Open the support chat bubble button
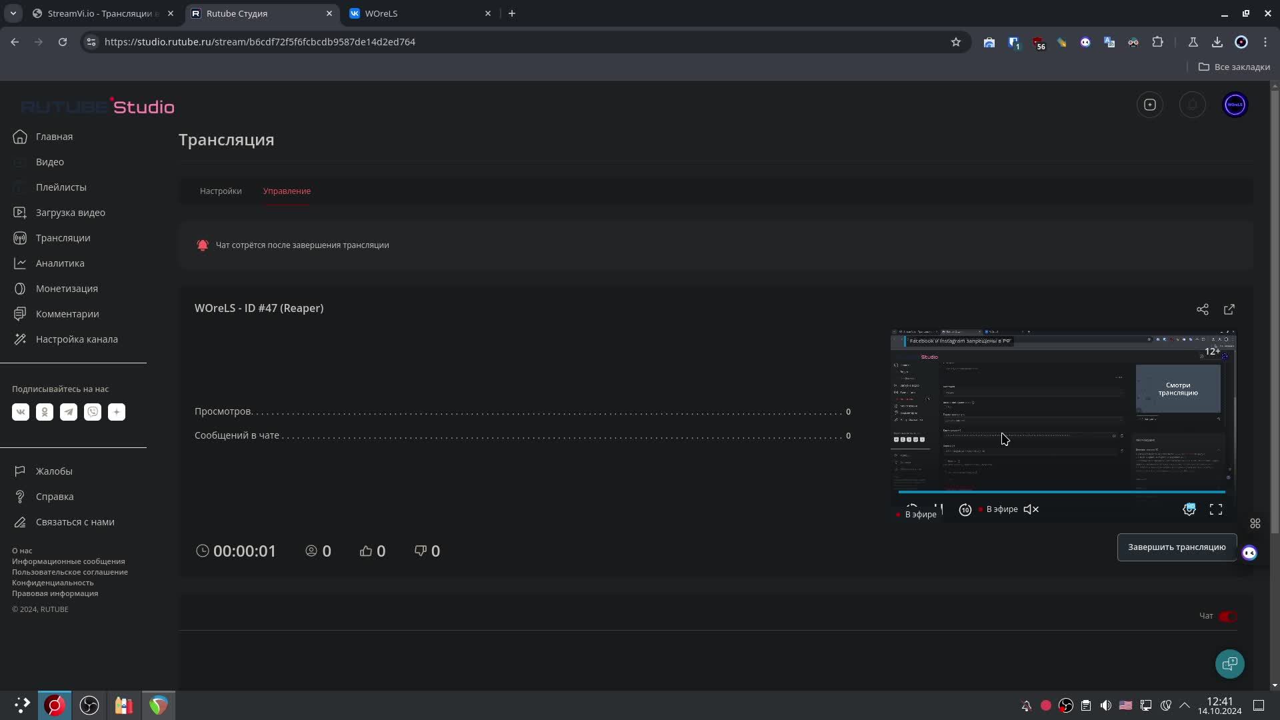The width and height of the screenshot is (1280, 720). pos(1230,664)
